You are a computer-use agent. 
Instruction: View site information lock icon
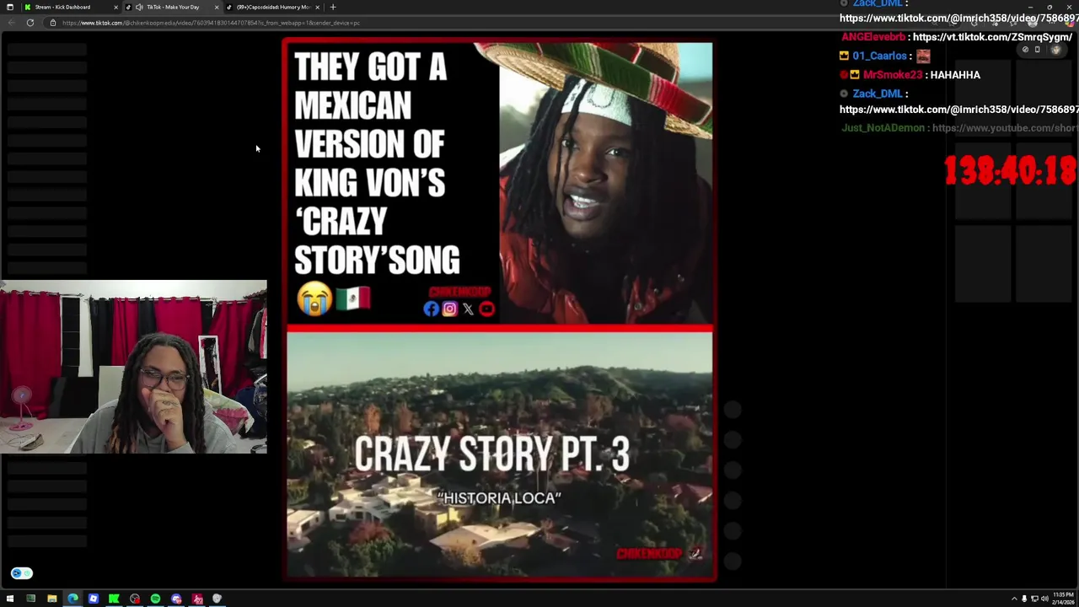[52, 23]
